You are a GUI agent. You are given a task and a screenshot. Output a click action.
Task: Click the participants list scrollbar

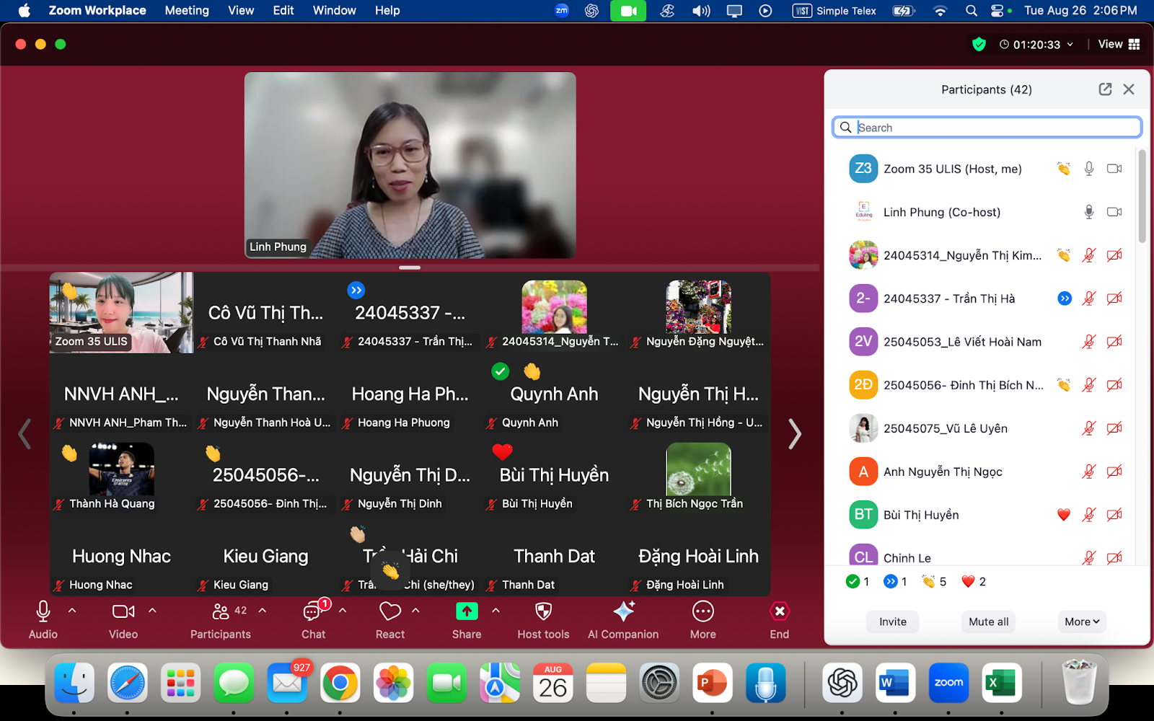[1142, 196]
